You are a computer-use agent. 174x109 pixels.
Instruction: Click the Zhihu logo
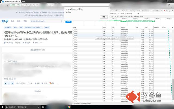[x=5, y=21]
